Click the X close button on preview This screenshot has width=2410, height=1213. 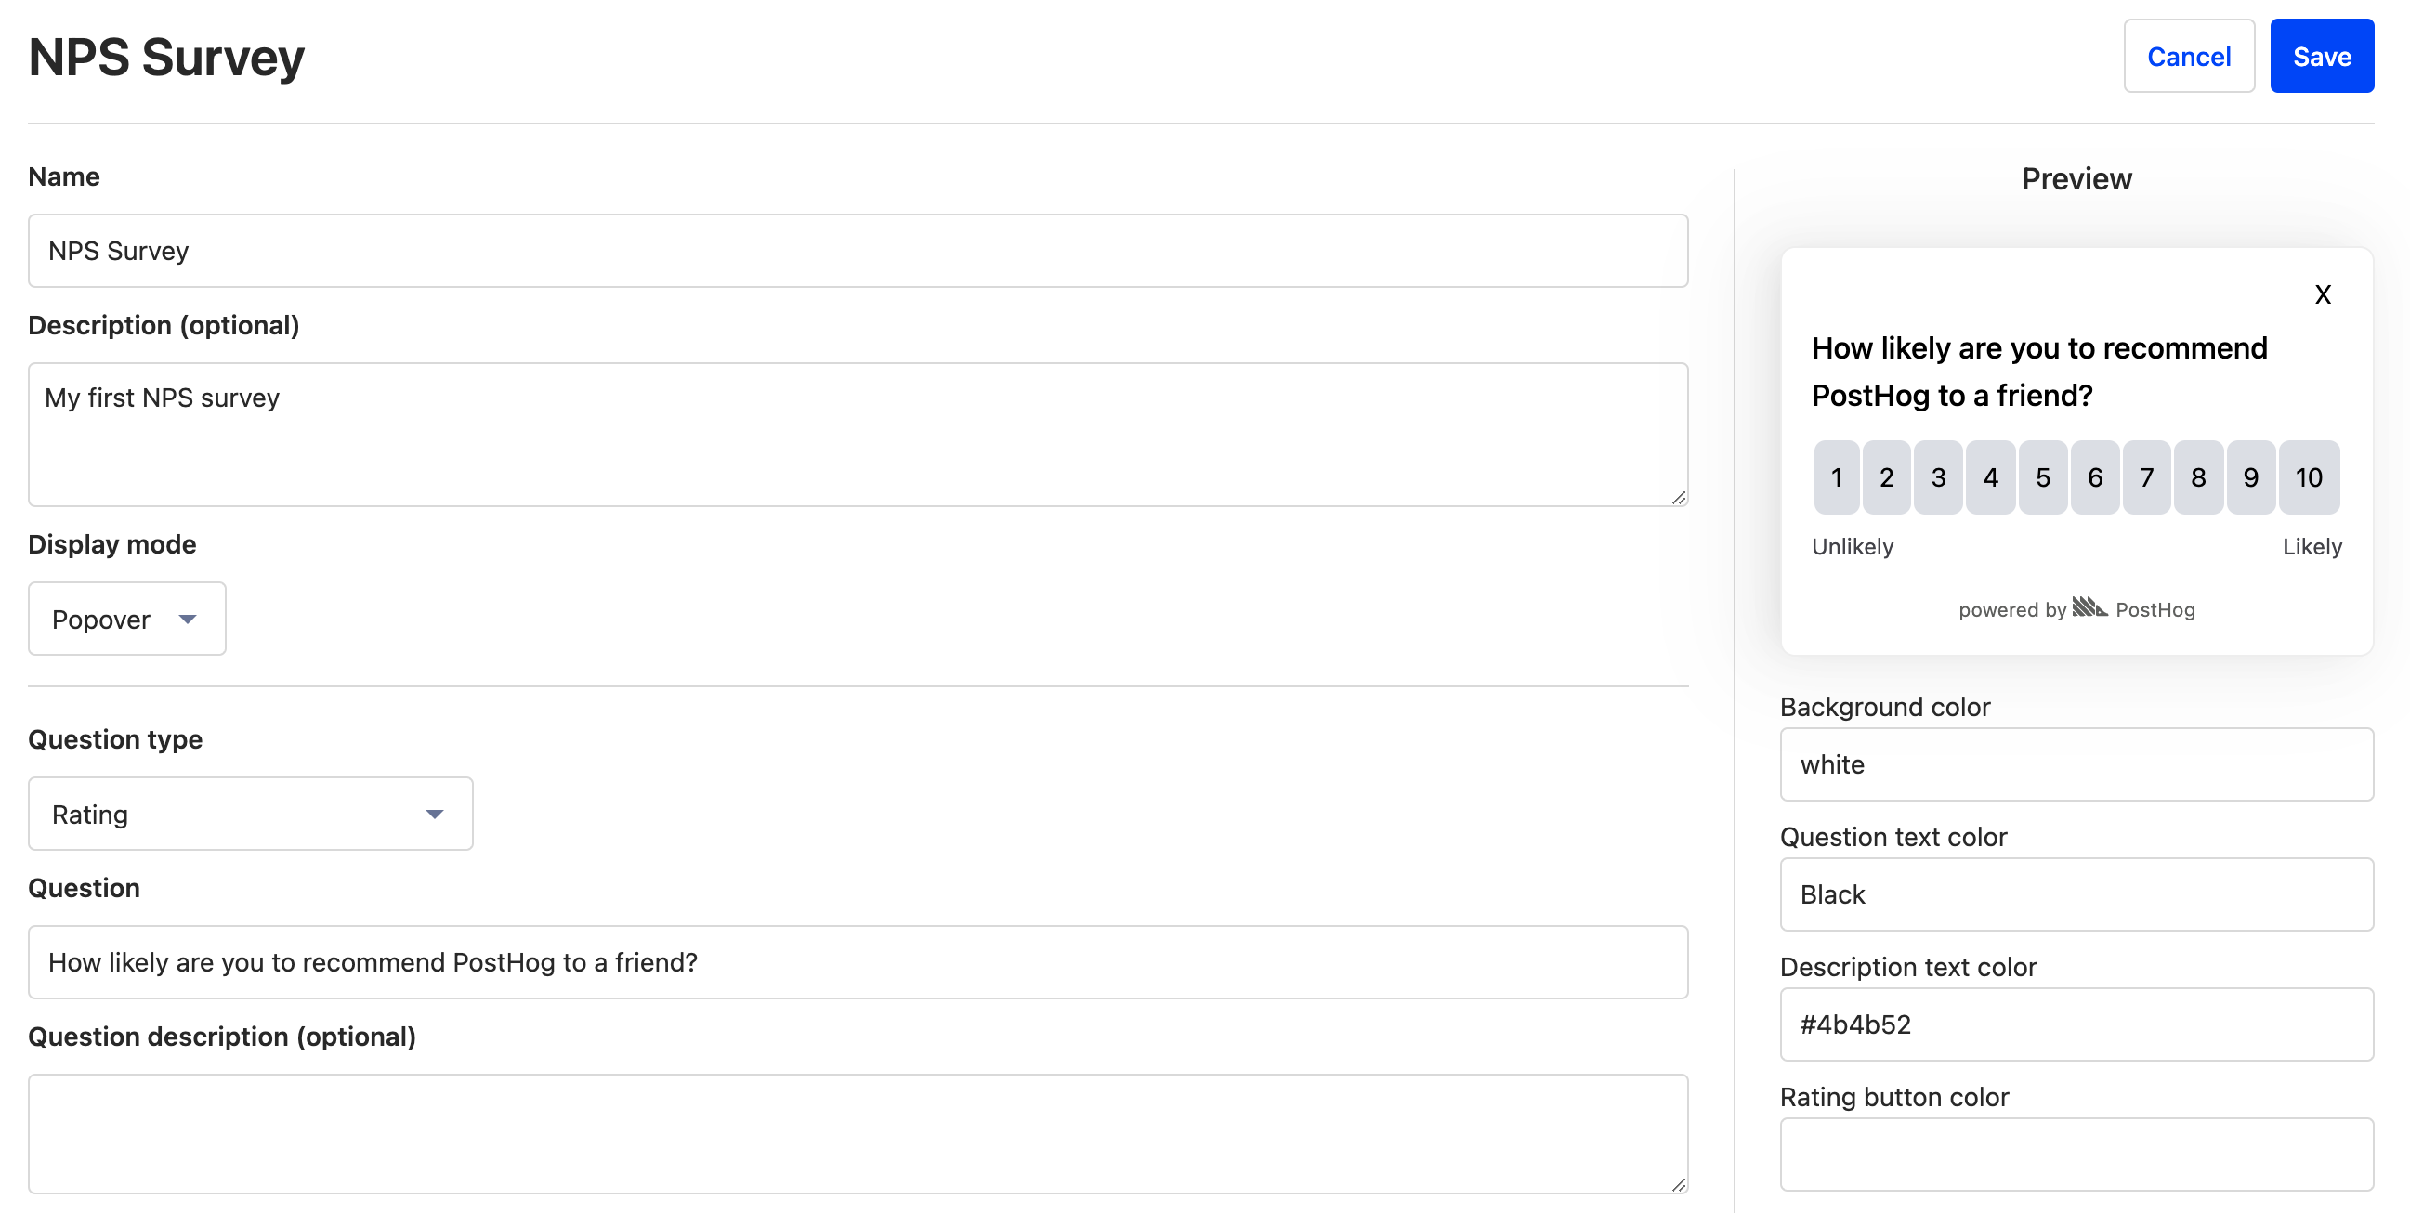[x=2324, y=294]
